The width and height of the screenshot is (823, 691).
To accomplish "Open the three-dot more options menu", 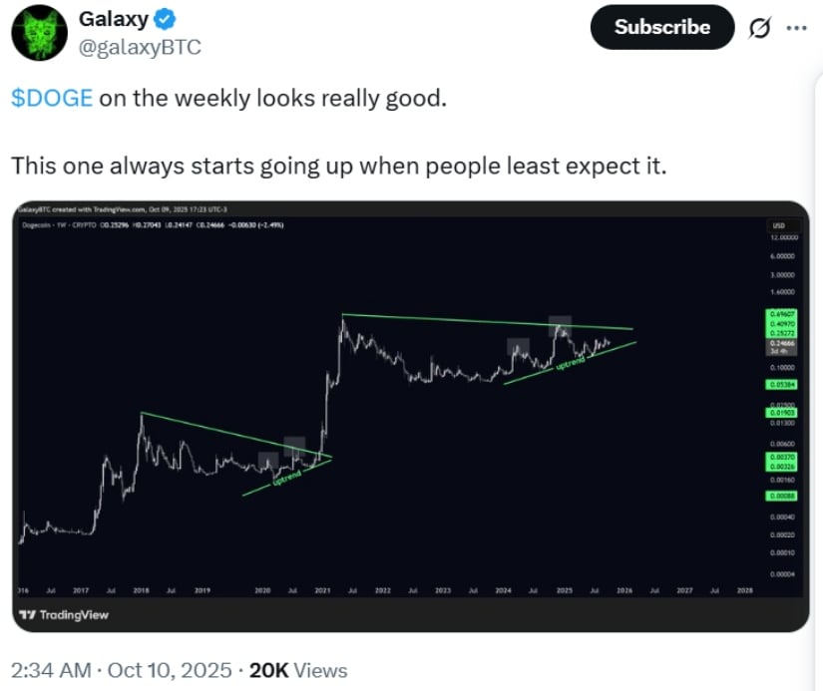I will (x=797, y=28).
